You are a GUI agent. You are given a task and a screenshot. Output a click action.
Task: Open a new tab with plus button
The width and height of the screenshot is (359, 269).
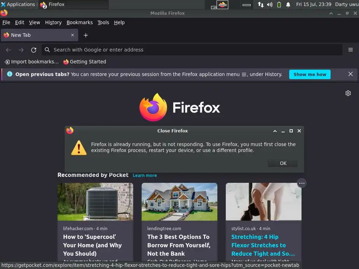click(x=86, y=35)
